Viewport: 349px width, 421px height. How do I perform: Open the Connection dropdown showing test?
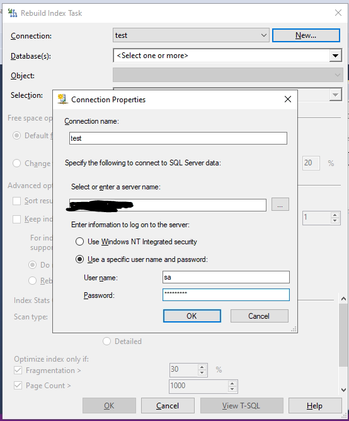click(x=191, y=35)
